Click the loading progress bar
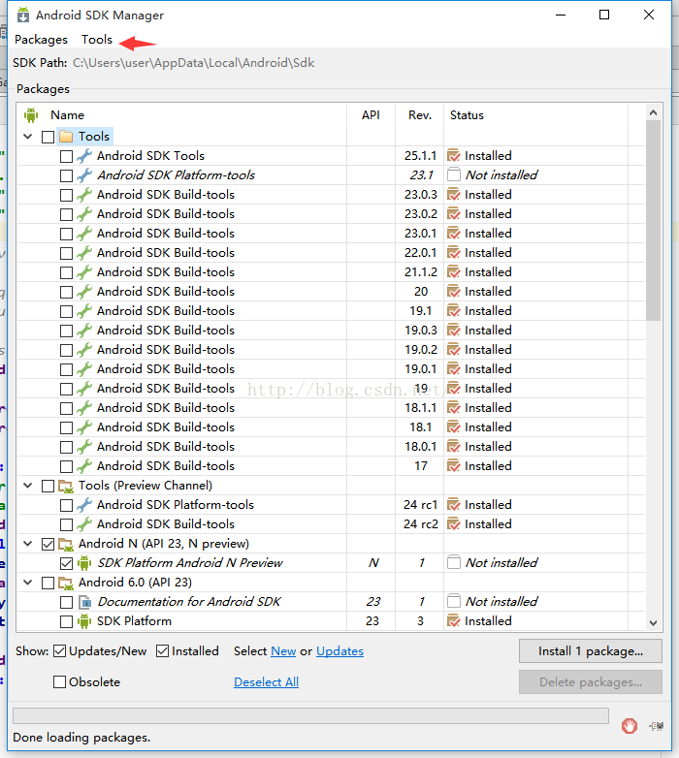This screenshot has width=679, height=758. point(310,716)
